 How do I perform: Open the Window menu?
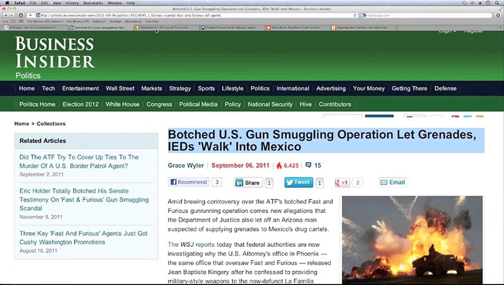point(115,3)
